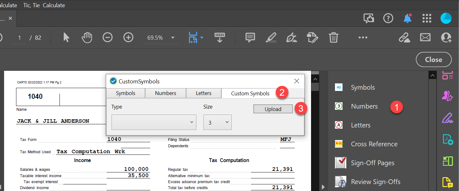
Task: Open the Add Sticky Note comment tool
Action: pyautogui.click(x=250, y=37)
